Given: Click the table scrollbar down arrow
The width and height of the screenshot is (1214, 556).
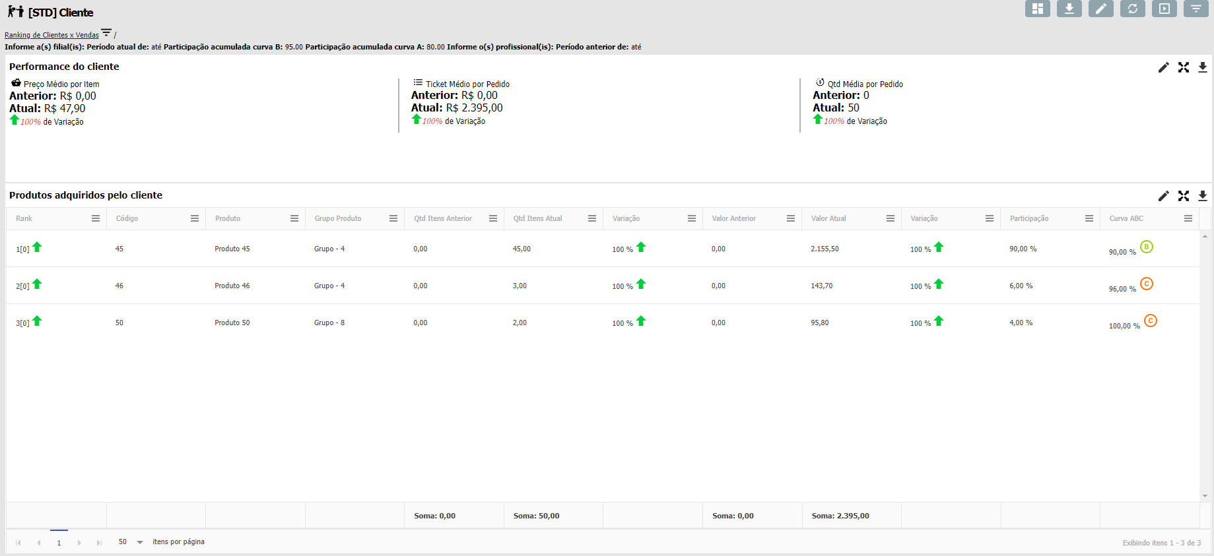Looking at the screenshot, I should (1205, 496).
